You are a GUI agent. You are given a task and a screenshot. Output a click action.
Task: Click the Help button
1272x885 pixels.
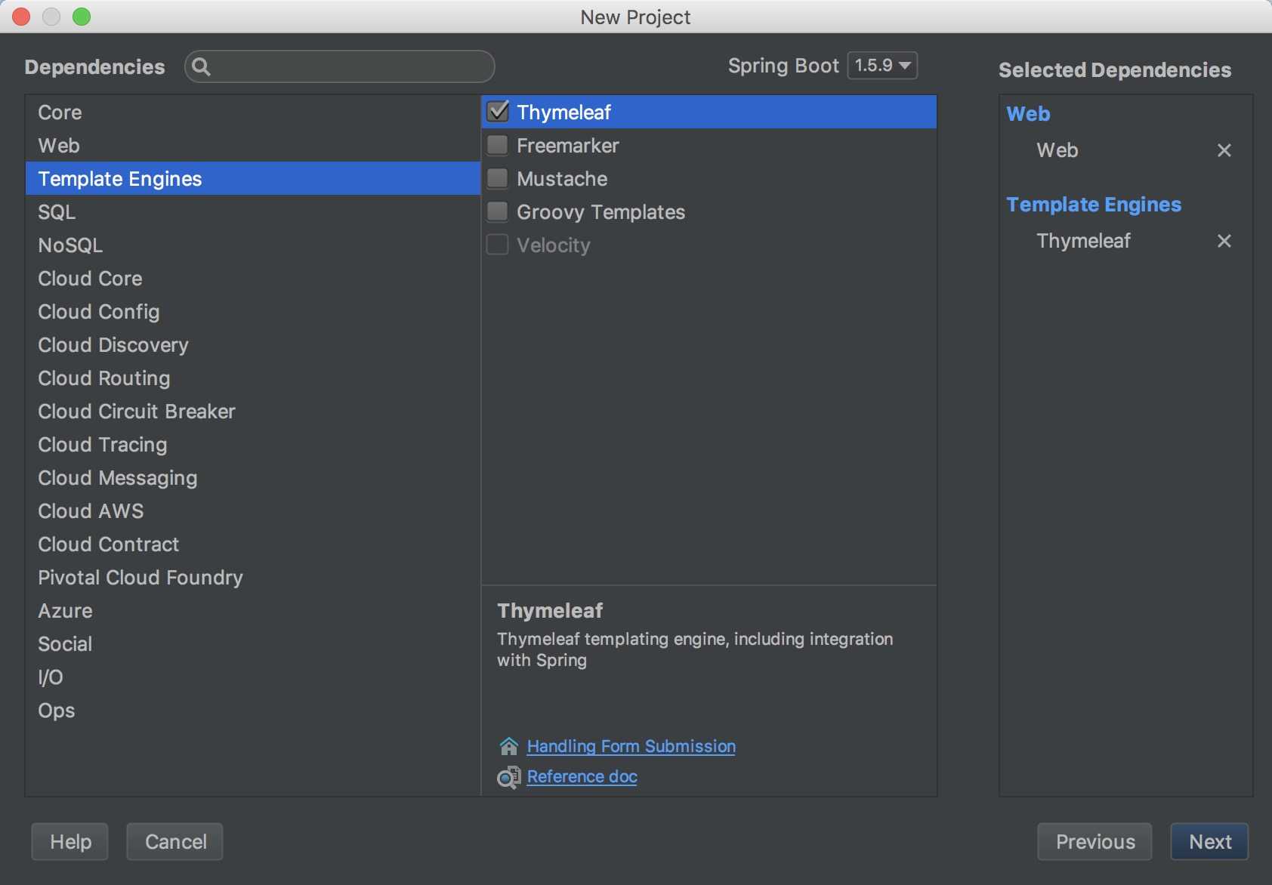70,841
